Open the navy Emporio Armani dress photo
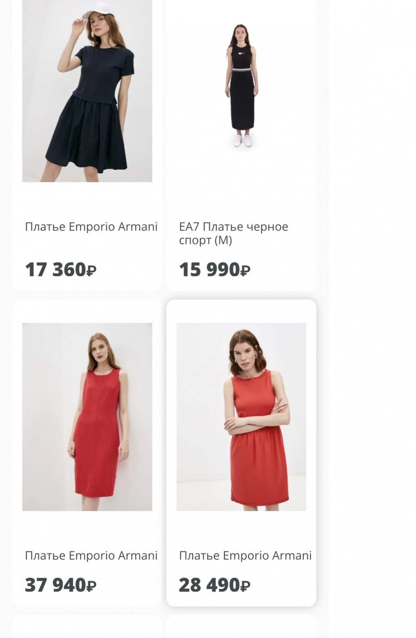This screenshot has height=638, width=416. [87, 91]
